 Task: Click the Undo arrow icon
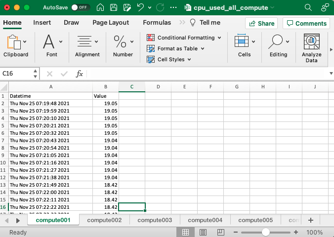click(x=140, y=8)
